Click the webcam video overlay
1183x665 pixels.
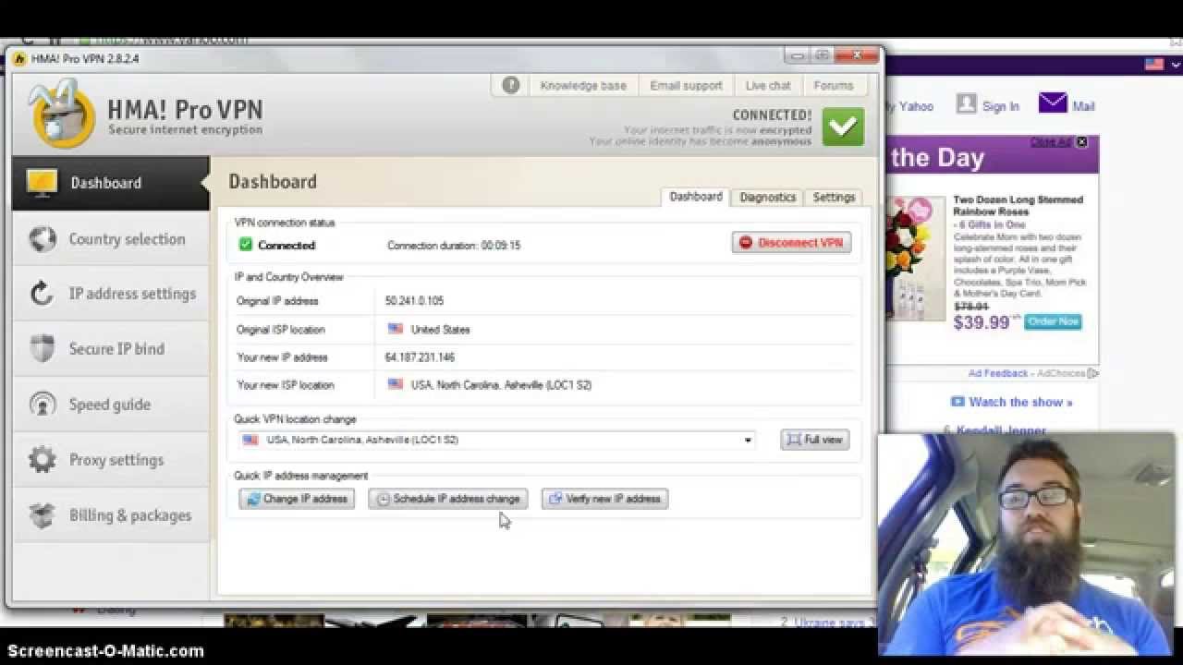click(x=1026, y=543)
